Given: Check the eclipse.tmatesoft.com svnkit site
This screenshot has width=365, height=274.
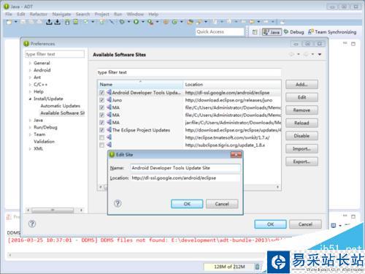Looking at the screenshot, I should (102, 137).
